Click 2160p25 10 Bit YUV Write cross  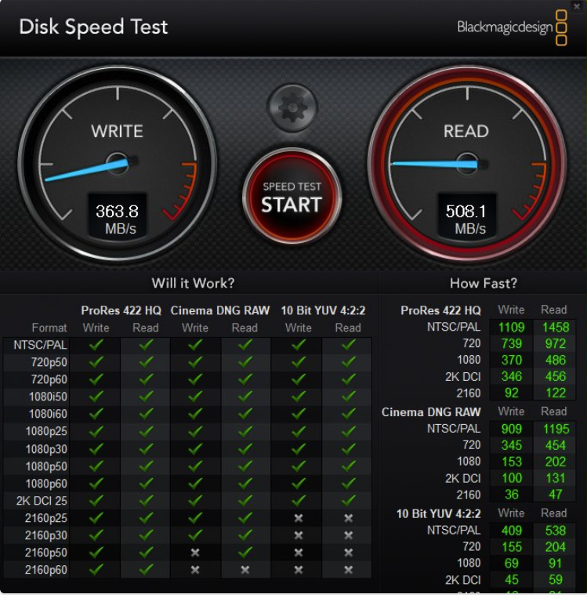point(298,518)
